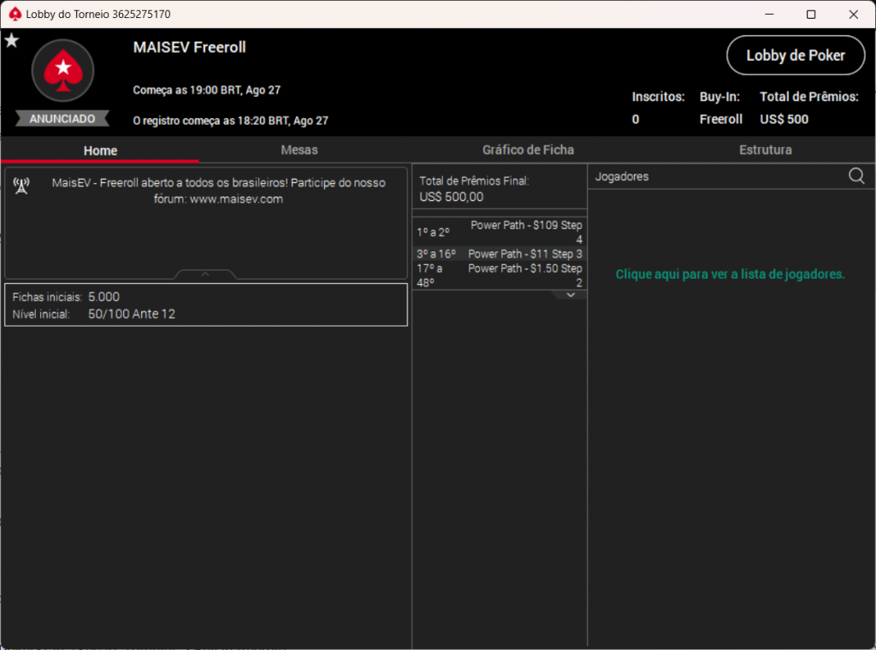Click the Total de Prêmios Final amount
The width and height of the screenshot is (876, 650).
pyautogui.click(x=452, y=197)
